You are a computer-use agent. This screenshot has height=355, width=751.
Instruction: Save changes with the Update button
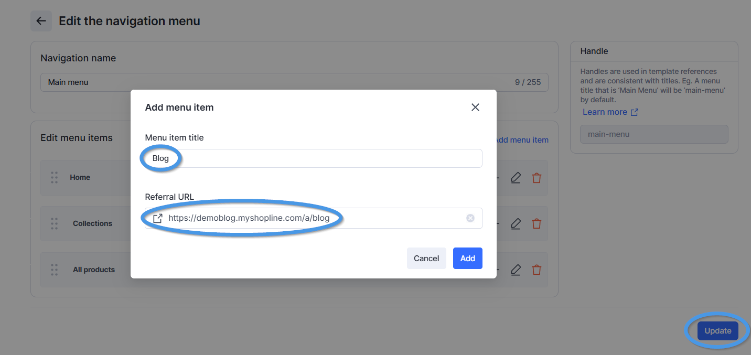[x=717, y=331]
